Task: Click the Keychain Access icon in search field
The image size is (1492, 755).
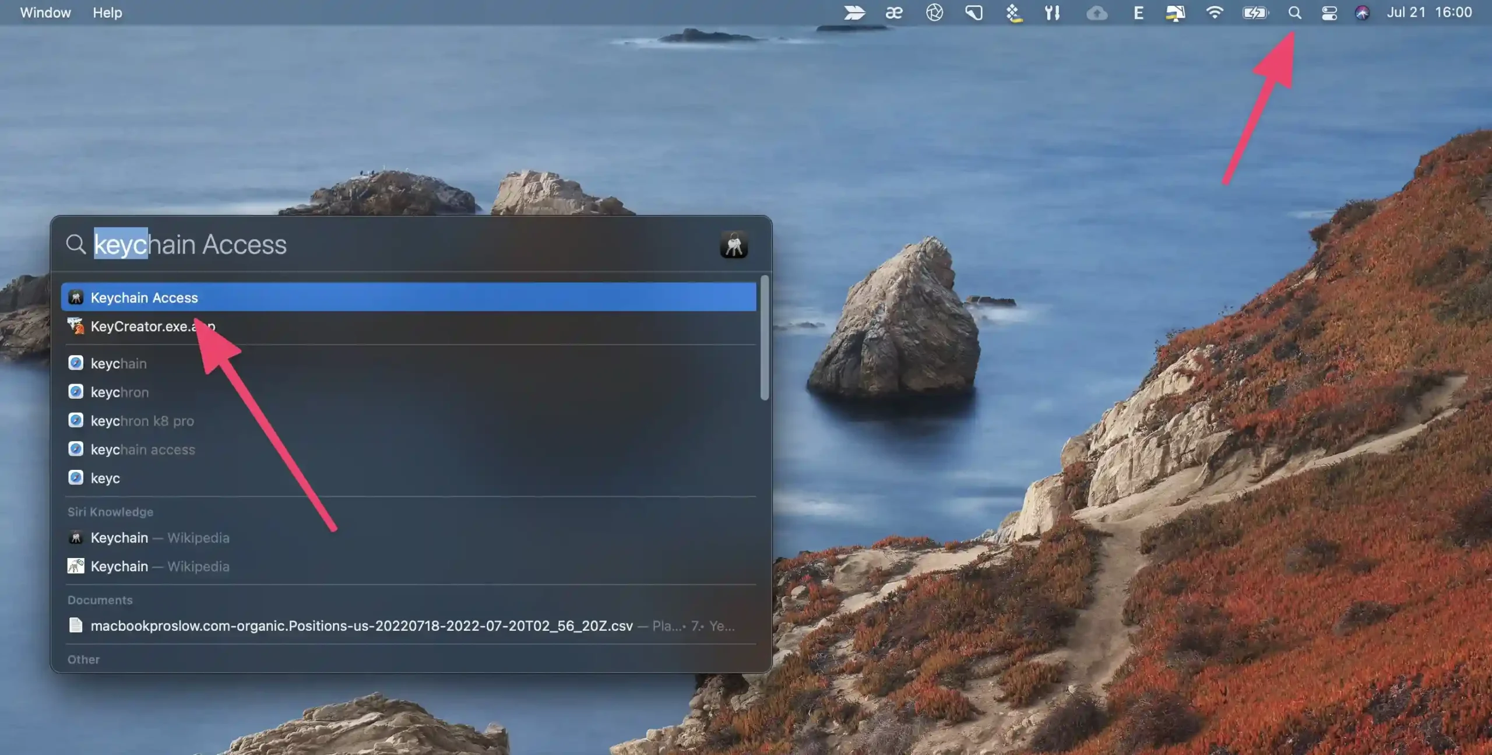Action: coord(734,244)
